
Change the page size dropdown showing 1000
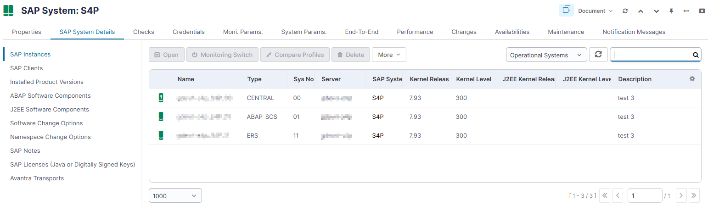[175, 196]
